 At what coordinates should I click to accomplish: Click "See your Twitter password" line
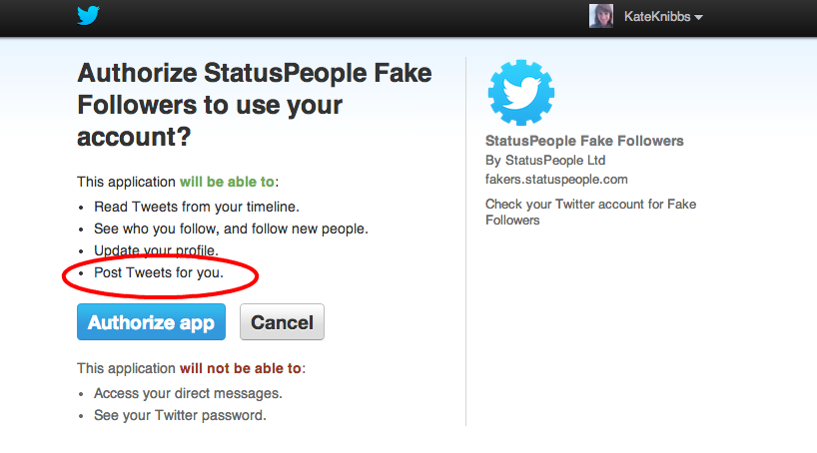point(180,415)
